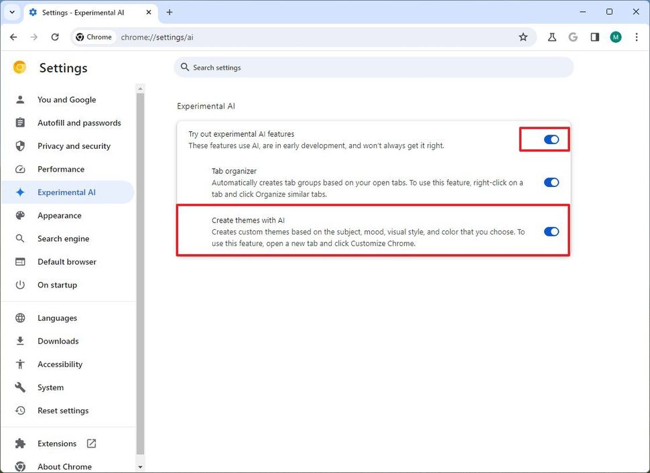Disable the Try out experimental AI features toggle
Image resolution: width=650 pixels, height=473 pixels.
tap(551, 139)
